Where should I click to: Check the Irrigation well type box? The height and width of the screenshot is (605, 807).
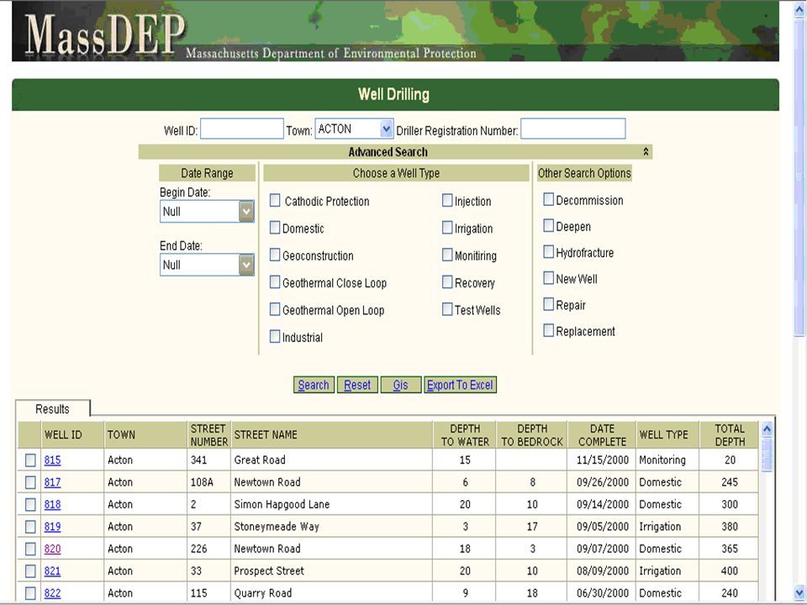(x=447, y=228)
